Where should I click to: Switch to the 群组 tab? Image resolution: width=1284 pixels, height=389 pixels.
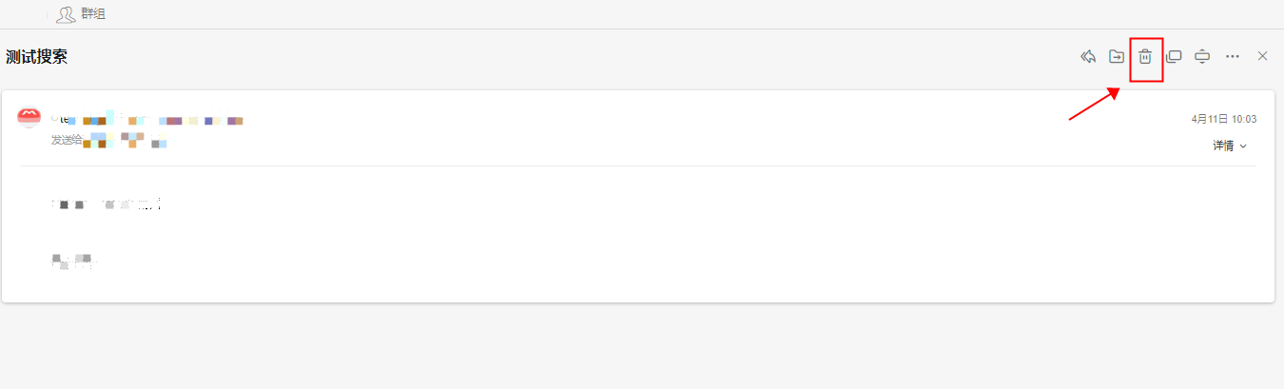tap(93, 14)
